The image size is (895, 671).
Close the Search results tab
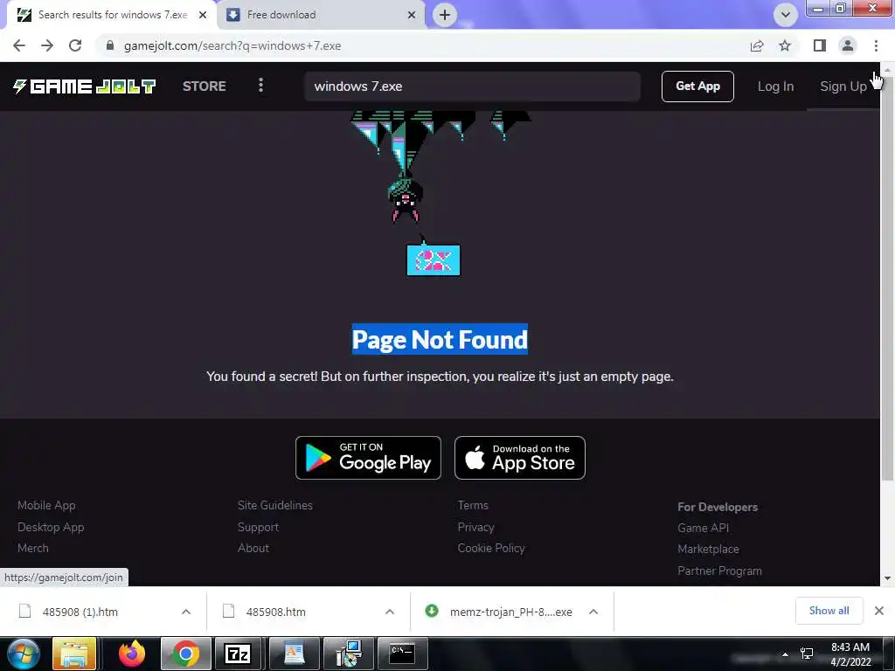coord(203,15)
